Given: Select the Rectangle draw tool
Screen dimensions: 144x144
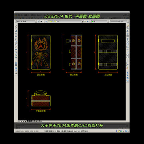Looking at the screenshot, I should [16, 36].
